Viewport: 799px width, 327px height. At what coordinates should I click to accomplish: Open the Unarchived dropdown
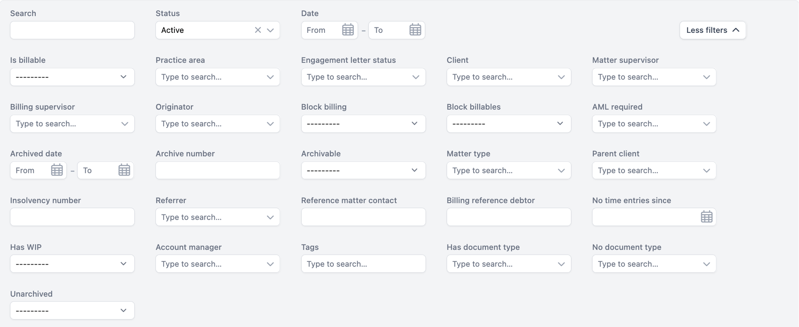[x=72, y=310]
